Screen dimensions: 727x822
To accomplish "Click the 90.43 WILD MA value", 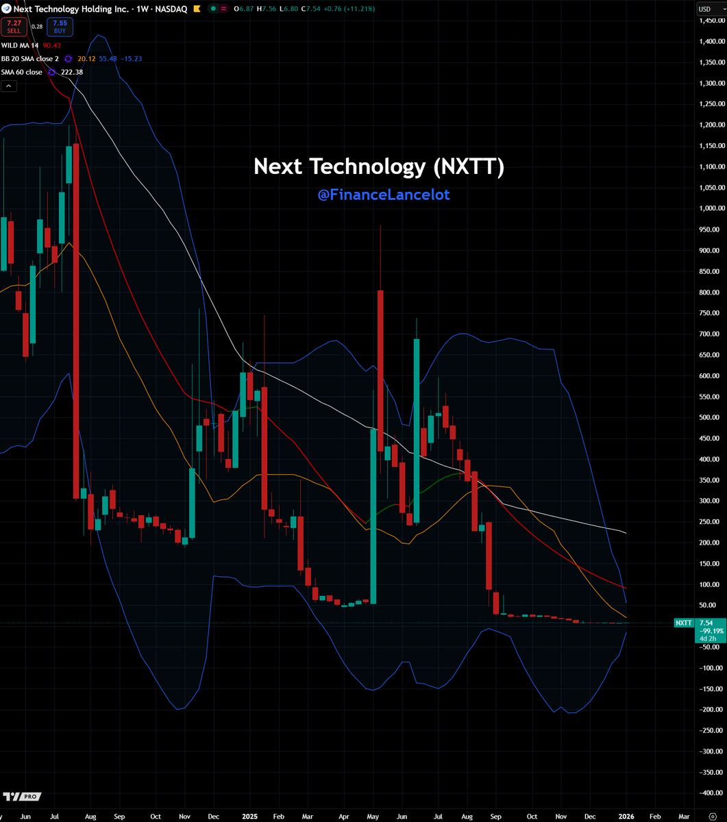I will (52, 45).
